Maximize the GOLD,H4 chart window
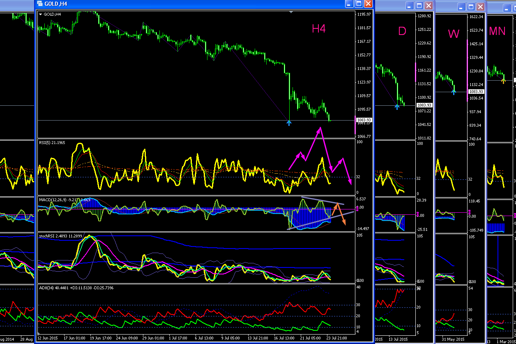 click(x=359, y=4)
